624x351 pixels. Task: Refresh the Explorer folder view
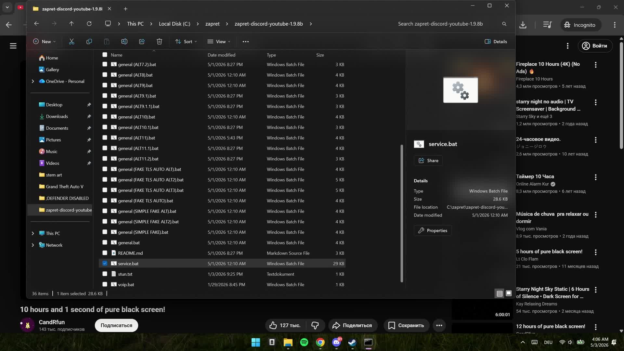(89, 24)
